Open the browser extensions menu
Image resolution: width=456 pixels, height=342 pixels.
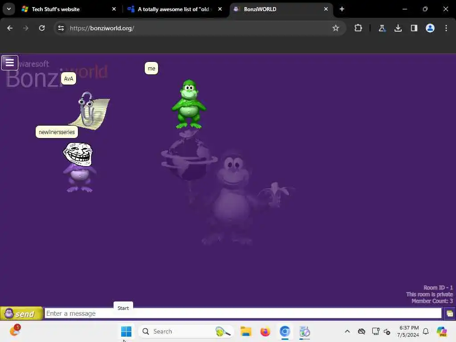point(358,28)
